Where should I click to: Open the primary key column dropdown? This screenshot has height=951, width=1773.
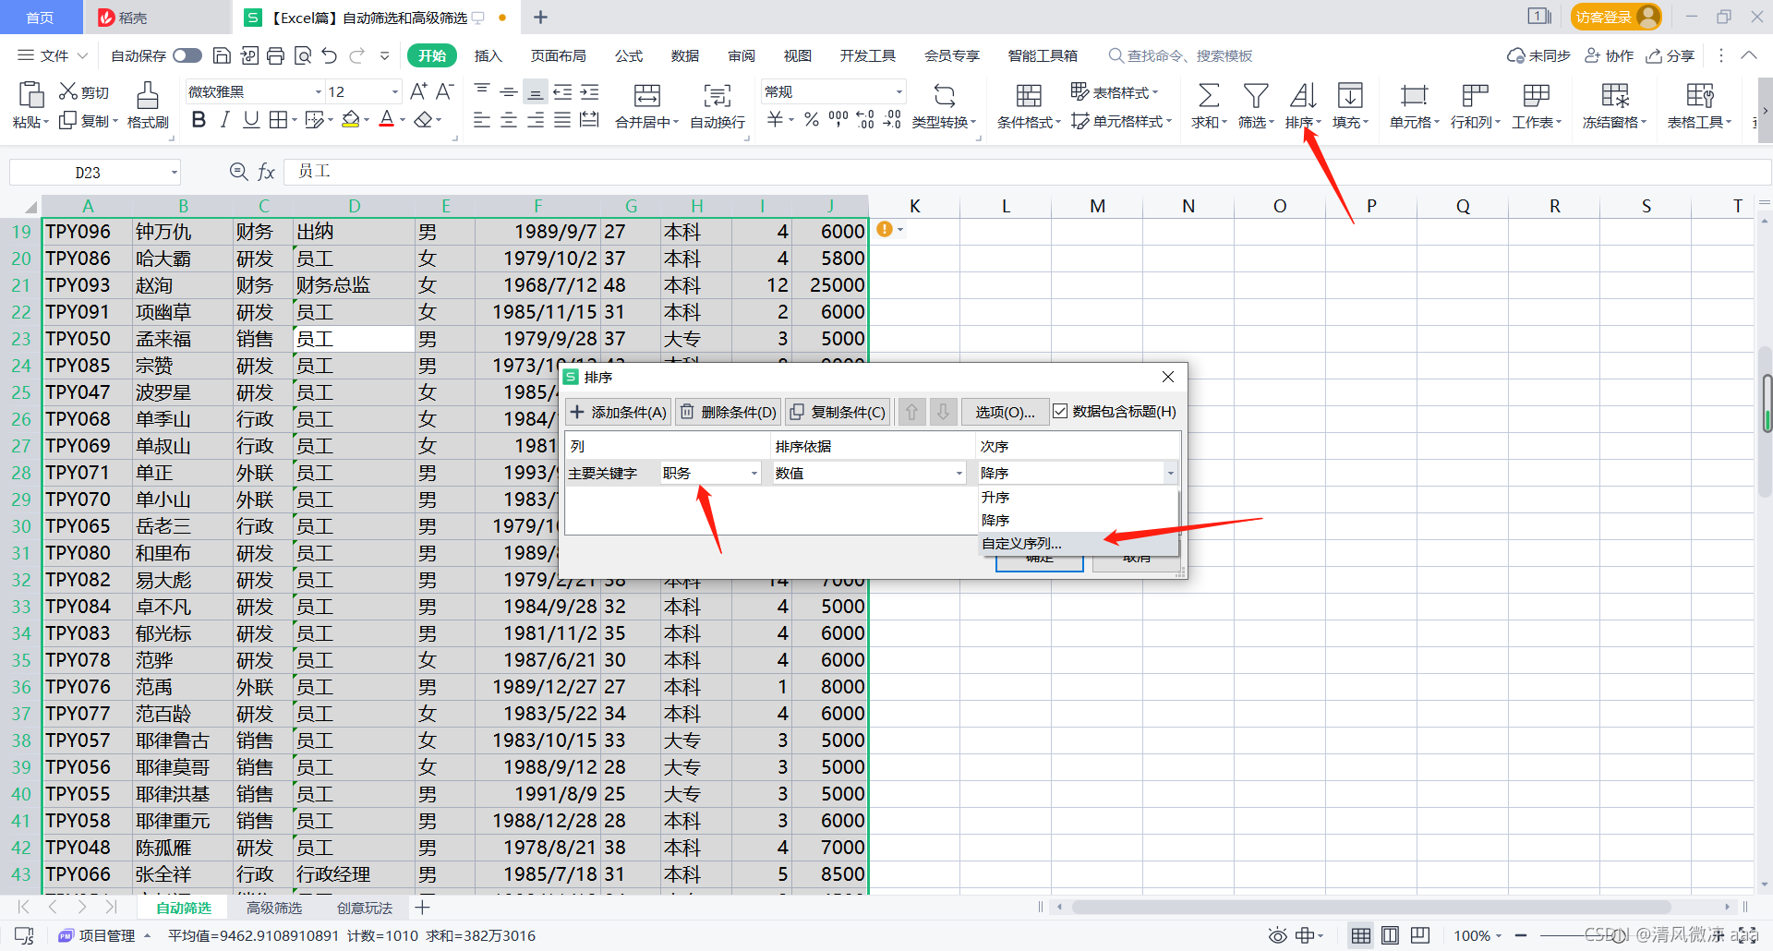(x=754, y=473)
